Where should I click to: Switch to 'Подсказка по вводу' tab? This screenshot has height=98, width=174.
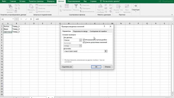[80, 31]
